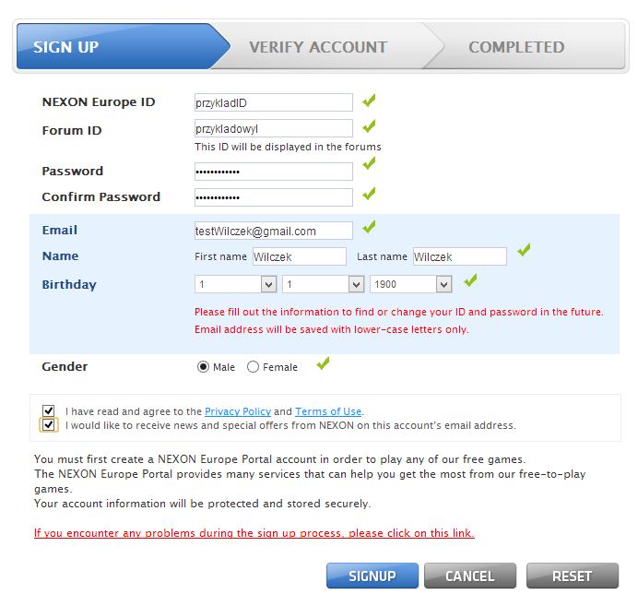Click 'Please fill out the information' red notice
The height and width of the screenshot is (594, 638).
pos(399,312)
